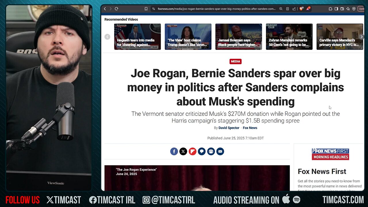Open article comments bubble icon
The image size is (368, 207).
coord(202,151)
